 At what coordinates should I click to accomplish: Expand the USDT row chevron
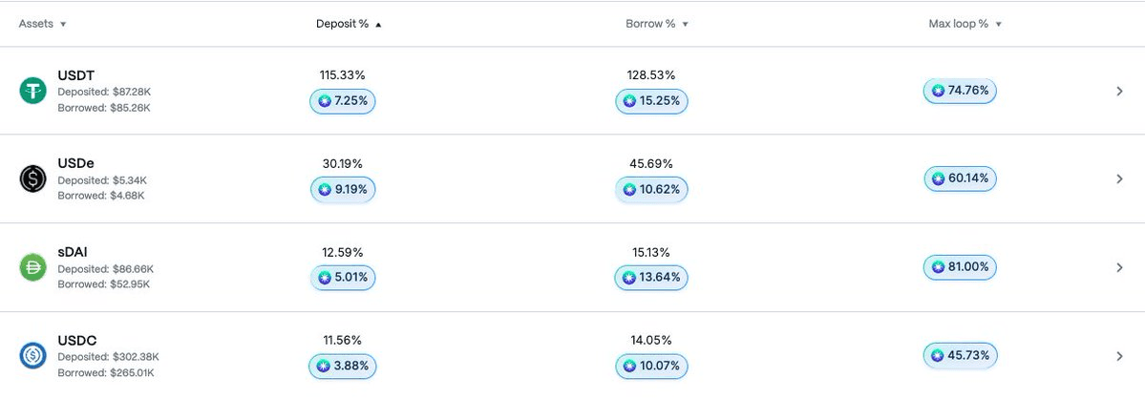click(1120, 92)
